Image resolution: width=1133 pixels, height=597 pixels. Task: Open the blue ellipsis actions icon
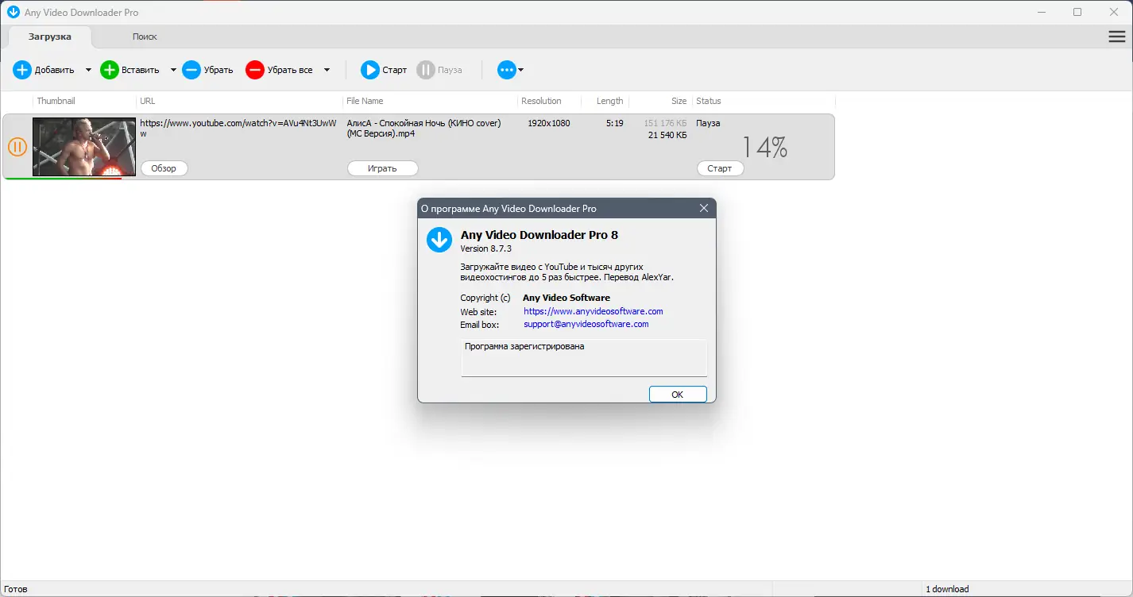pyautogui.click(x=507, y=70)
